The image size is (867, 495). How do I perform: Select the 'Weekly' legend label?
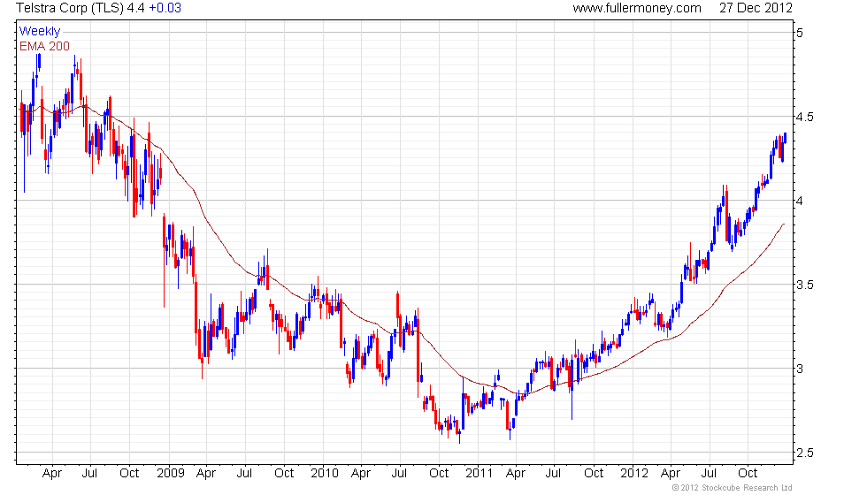[39, 31]
